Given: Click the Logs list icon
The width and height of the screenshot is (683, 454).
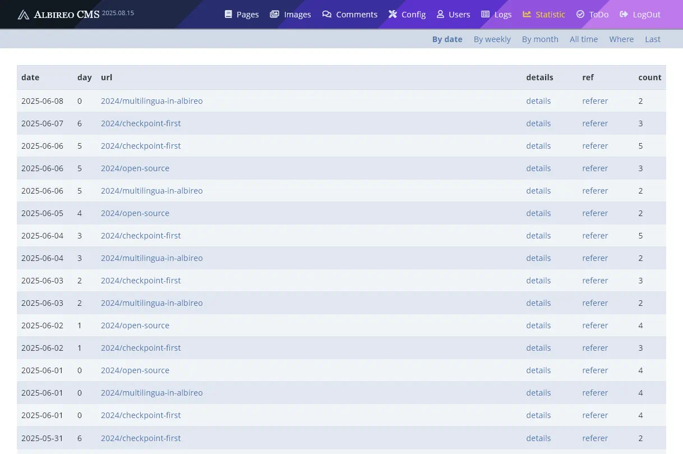Looking at the screenshot, I should (x=486, y=14).
